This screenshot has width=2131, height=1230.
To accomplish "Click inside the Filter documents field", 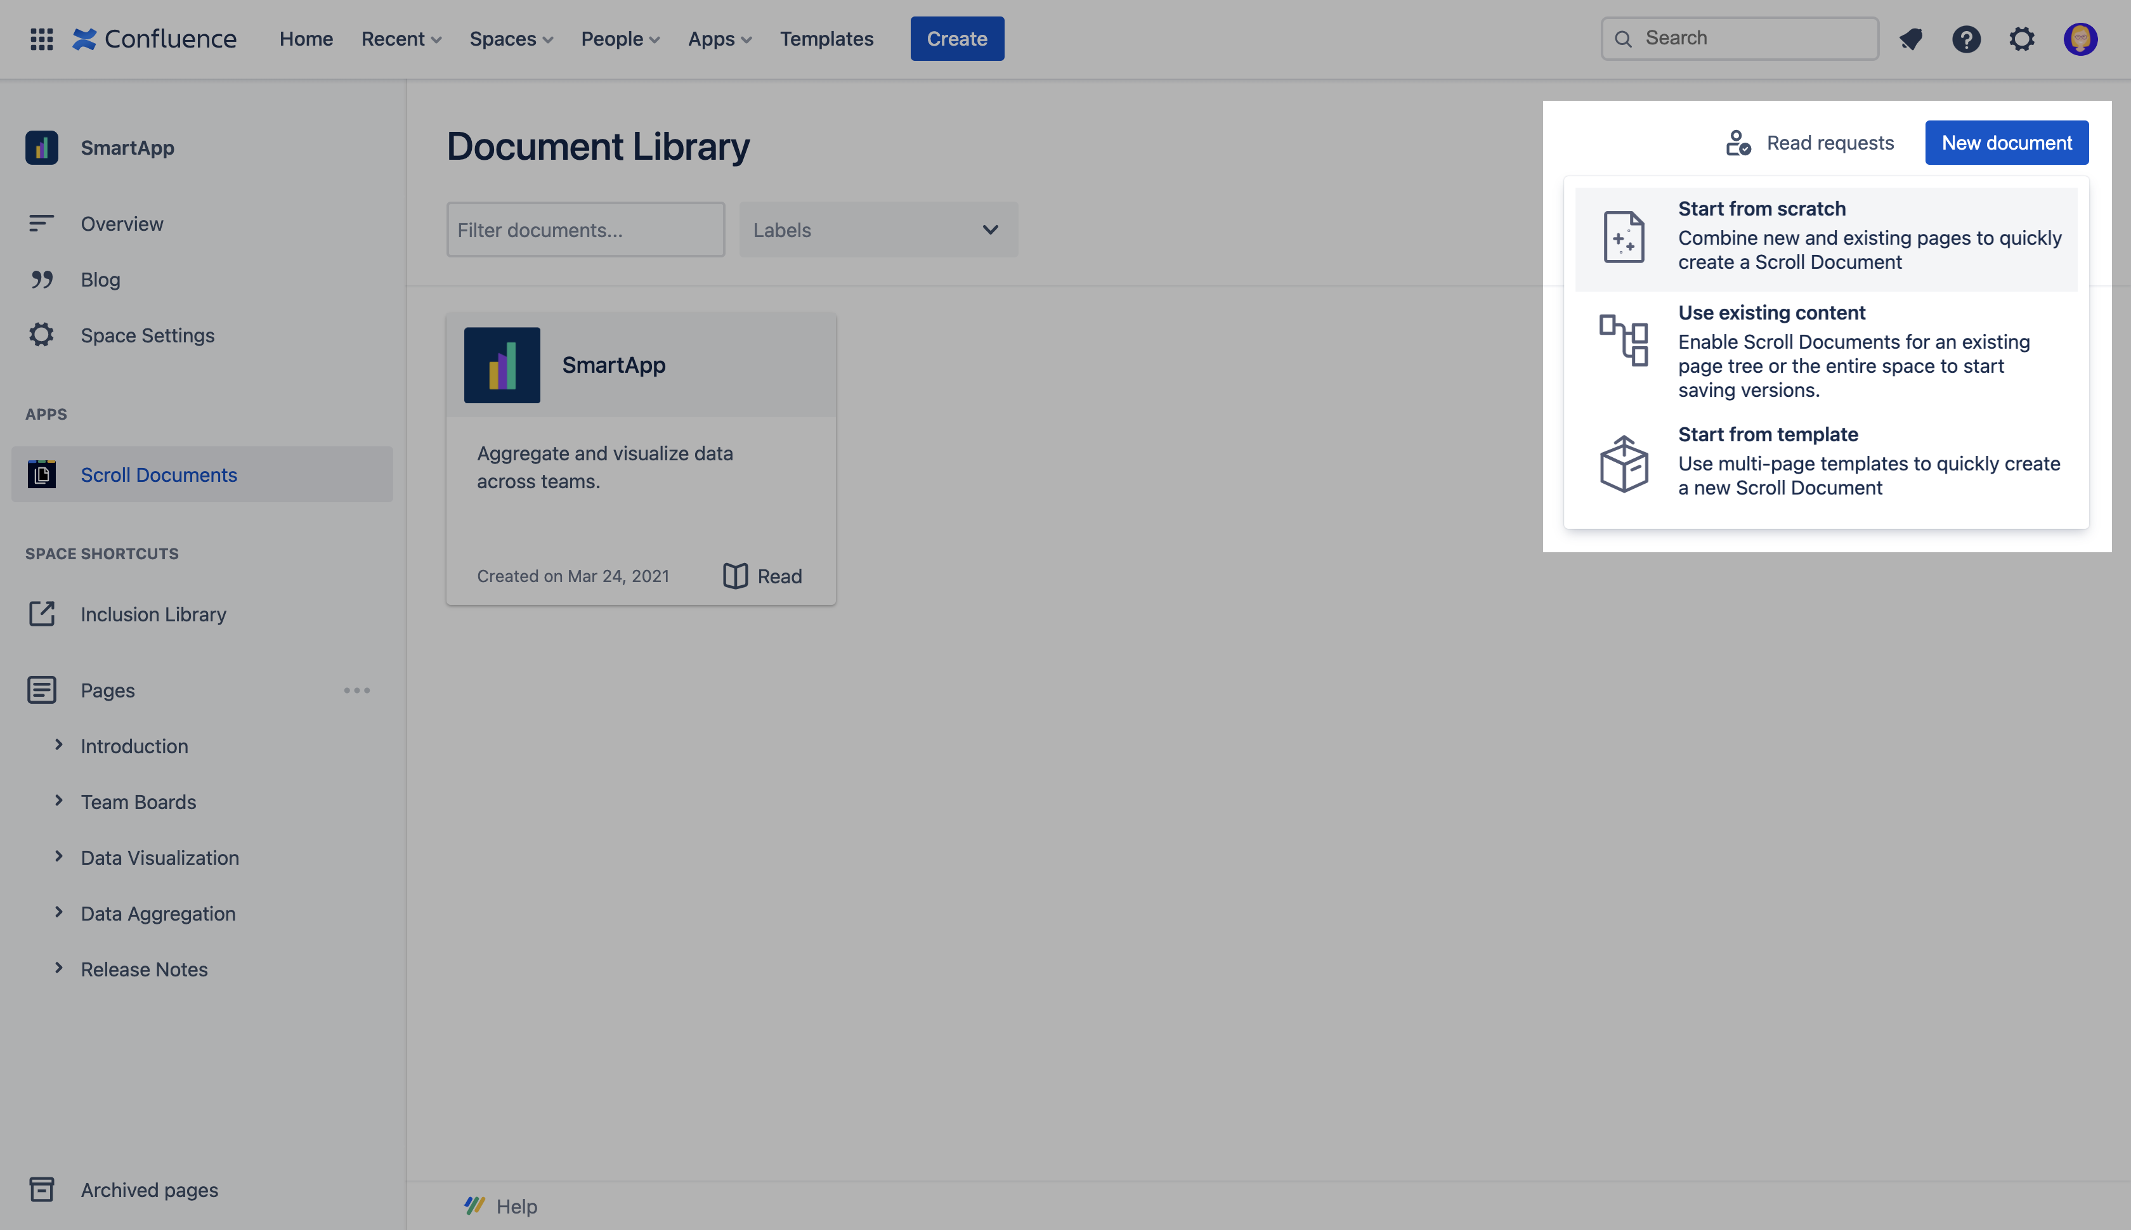I will point(585,229).
